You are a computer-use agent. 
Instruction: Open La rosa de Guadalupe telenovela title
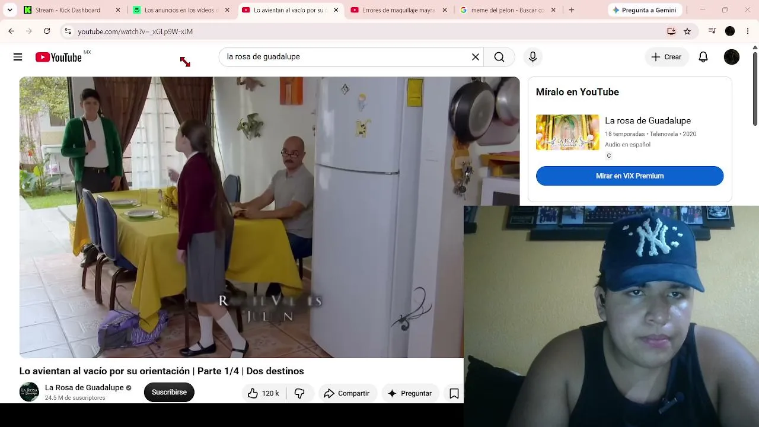coord(648,121)
